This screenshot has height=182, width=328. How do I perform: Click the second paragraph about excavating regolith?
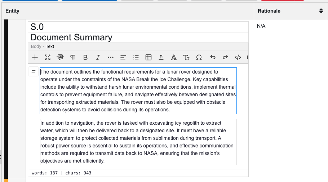(138, 142)
